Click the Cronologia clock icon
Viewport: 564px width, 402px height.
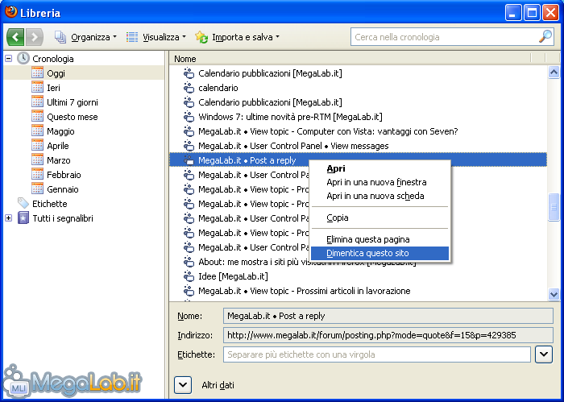coord(23,58)
